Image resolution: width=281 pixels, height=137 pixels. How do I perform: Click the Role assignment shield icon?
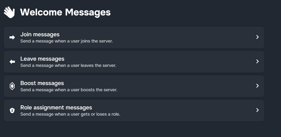[12, 110]
